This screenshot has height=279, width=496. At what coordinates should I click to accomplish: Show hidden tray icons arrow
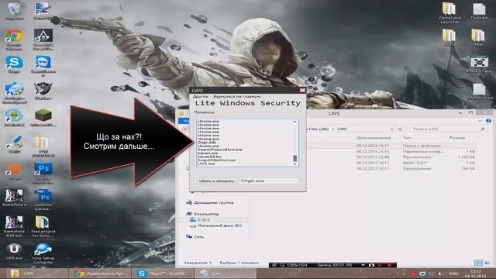tap(403, 274)
